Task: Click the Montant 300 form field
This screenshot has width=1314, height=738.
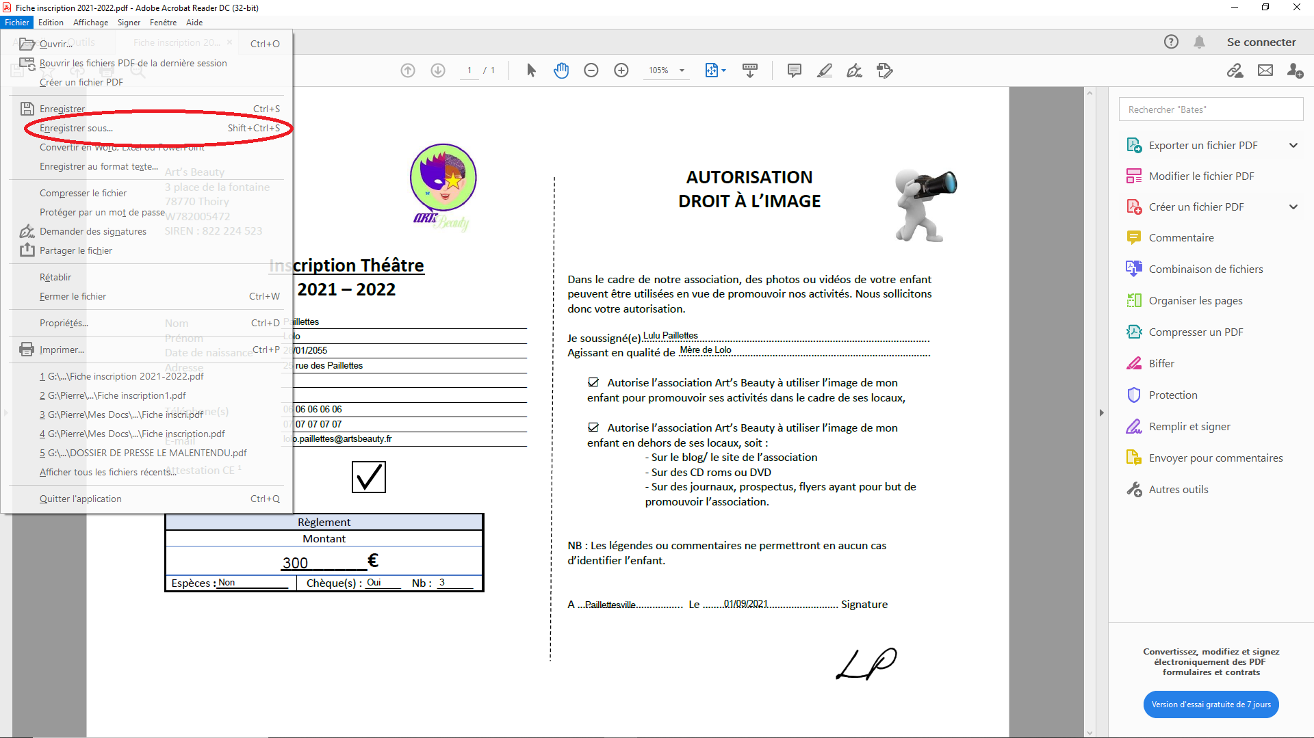Action: coord(324,563)
